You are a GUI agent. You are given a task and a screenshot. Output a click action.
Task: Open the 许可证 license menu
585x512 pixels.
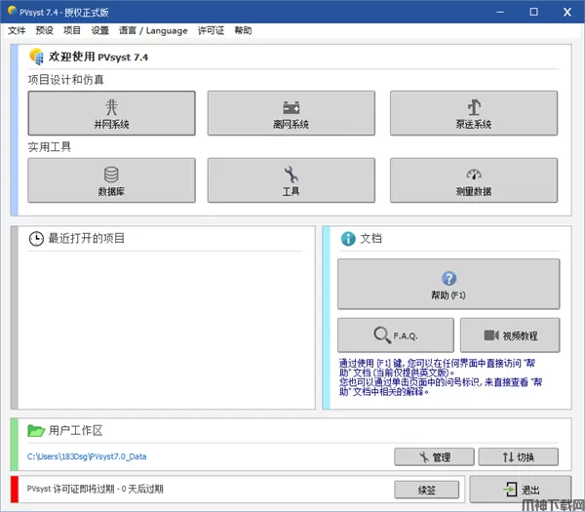[x=211, y=30]
